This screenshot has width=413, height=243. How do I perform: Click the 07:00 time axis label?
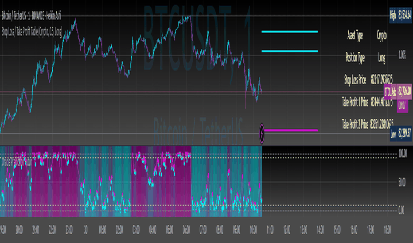[203, 230]
